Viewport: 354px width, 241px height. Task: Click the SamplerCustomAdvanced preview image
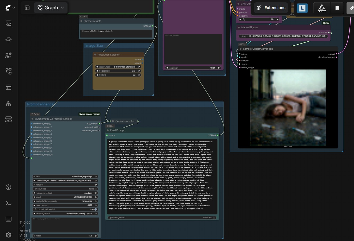pyautogui.click(x=288, y=108)
